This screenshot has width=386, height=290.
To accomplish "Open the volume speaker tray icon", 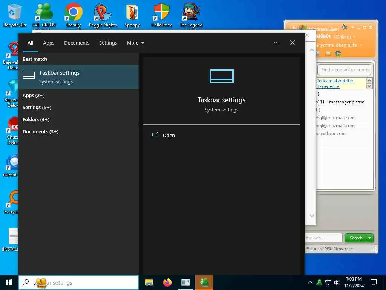I will pyautogui.click(x=337, y=282).
